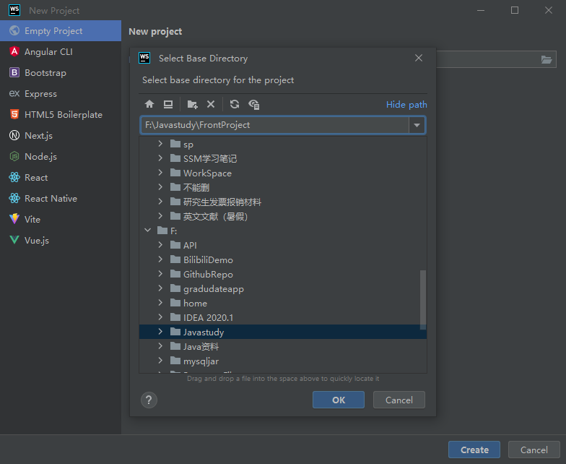The image size is (566, 464).
Task: Select the Bootstrap project type
Action: 61,72
